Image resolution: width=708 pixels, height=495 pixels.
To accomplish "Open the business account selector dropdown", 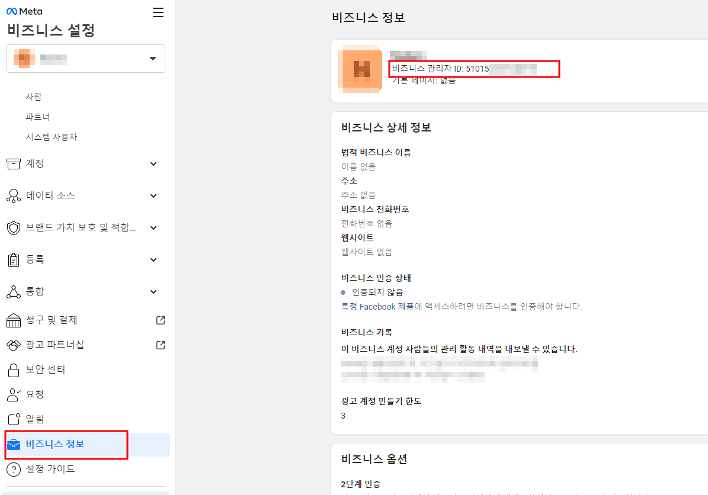I will pyautogui.click(x=153, y=58).
